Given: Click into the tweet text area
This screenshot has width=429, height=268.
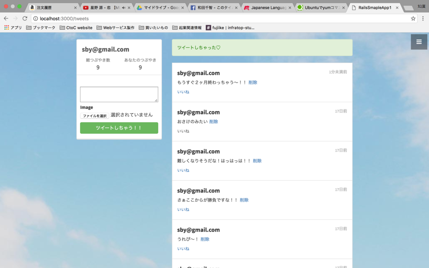Looking at the screenshot, I should pos(119,94).
